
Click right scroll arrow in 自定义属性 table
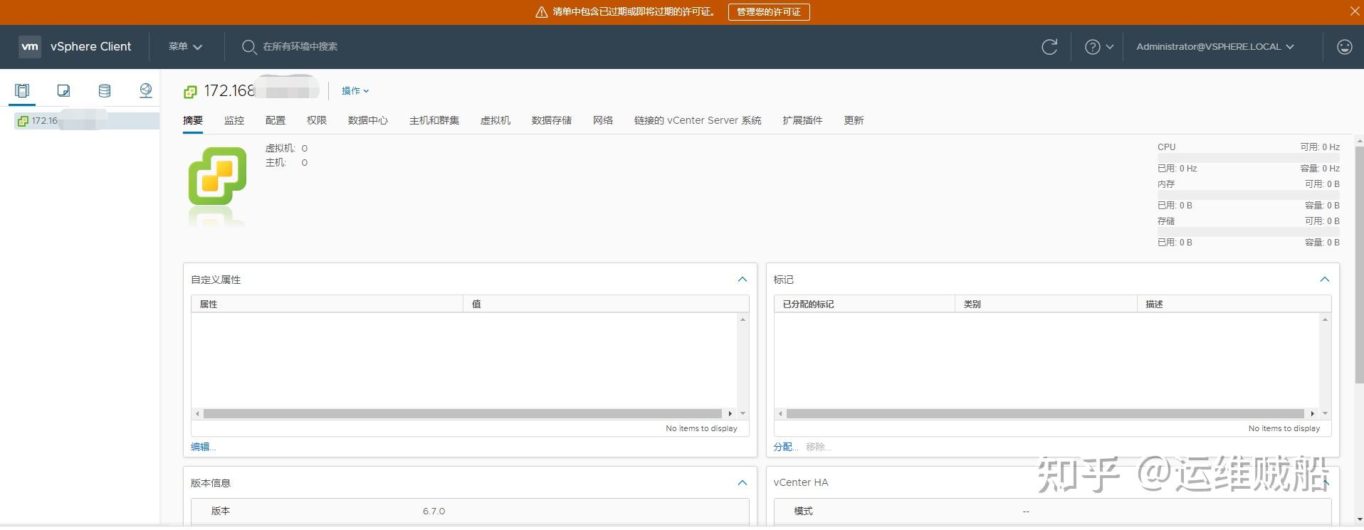[730, 413]
